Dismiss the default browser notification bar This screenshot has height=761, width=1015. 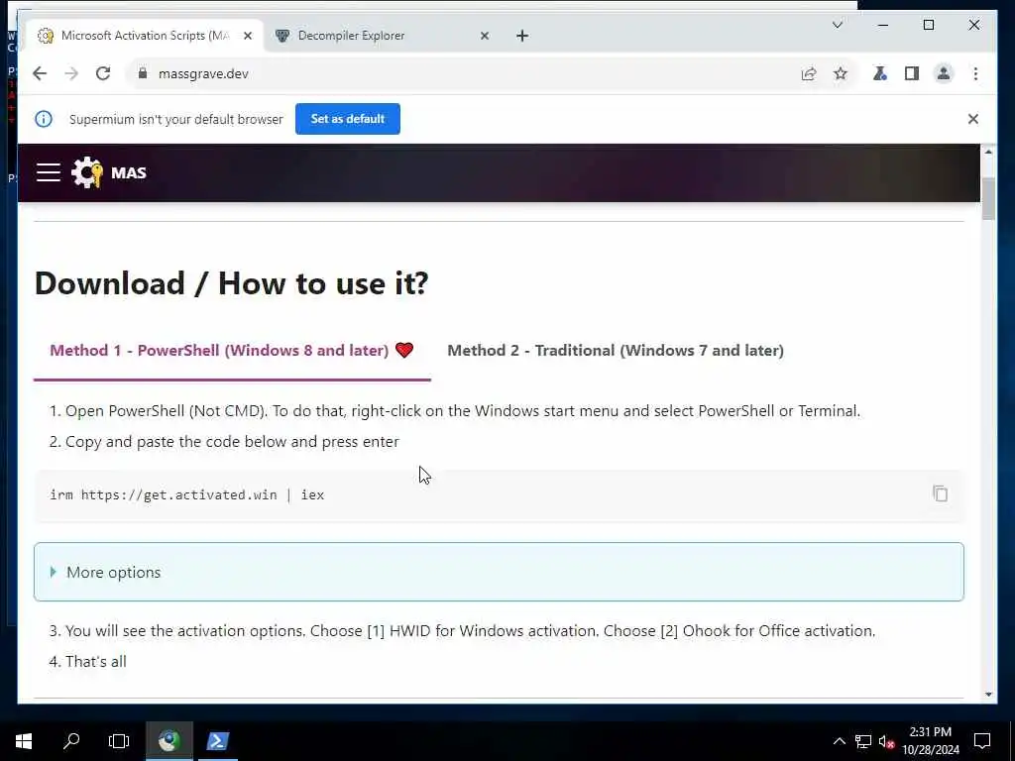coord(973,119)
